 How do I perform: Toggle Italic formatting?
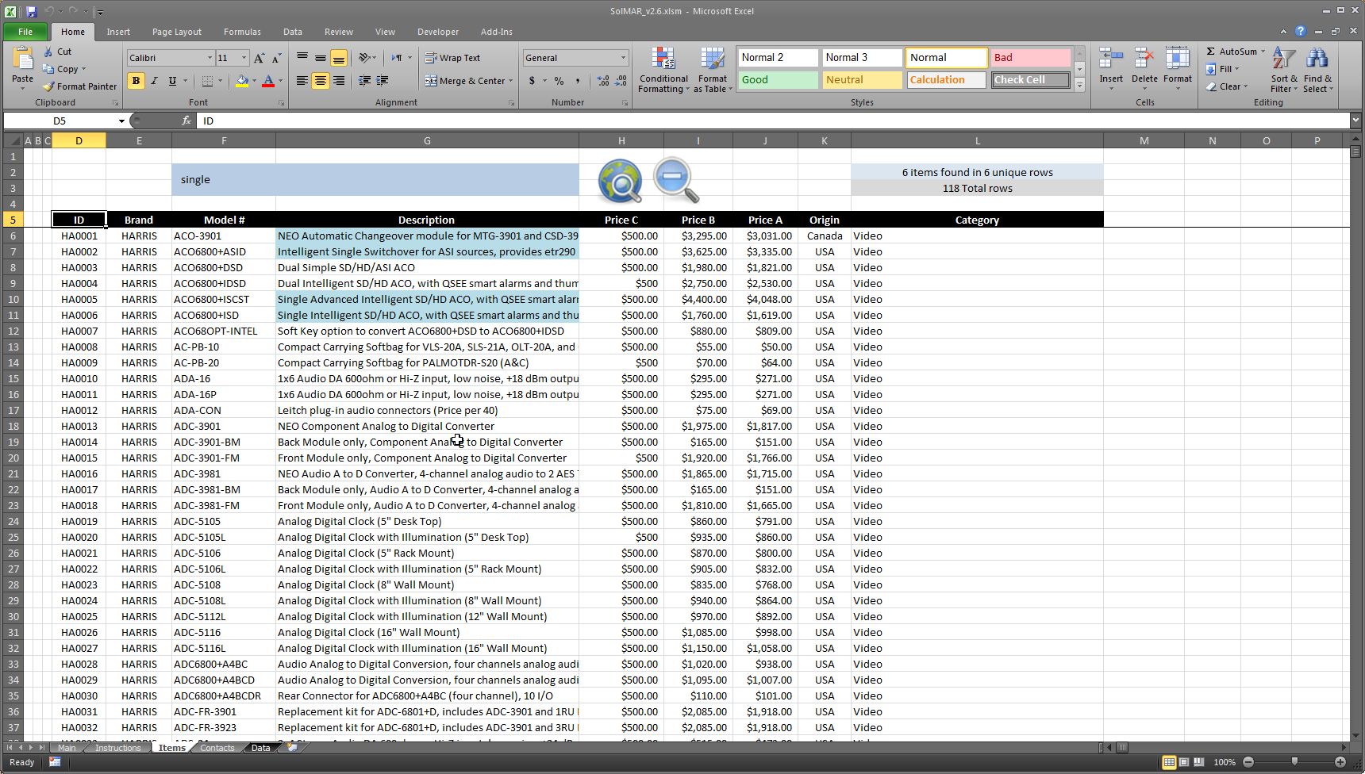[x=154, y=81]
